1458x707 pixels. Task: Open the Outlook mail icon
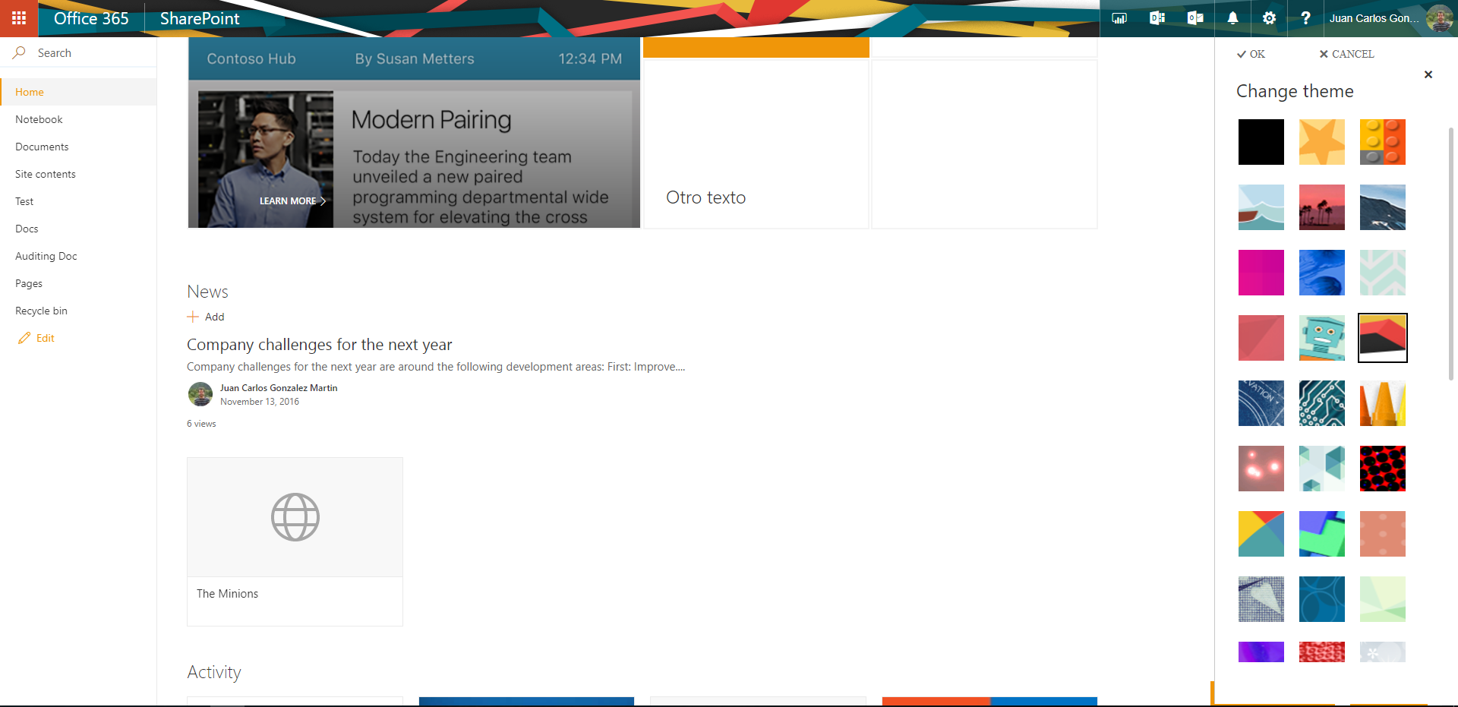point(1194,17)
